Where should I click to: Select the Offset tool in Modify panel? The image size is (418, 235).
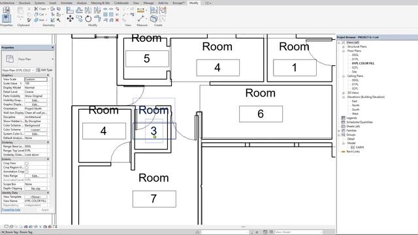[79, 10]
